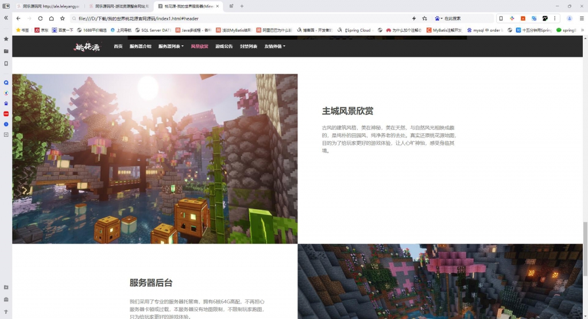Click the lightning bolt speed-mode icon
The image size is (588, 319).
(x=414, y=18)
